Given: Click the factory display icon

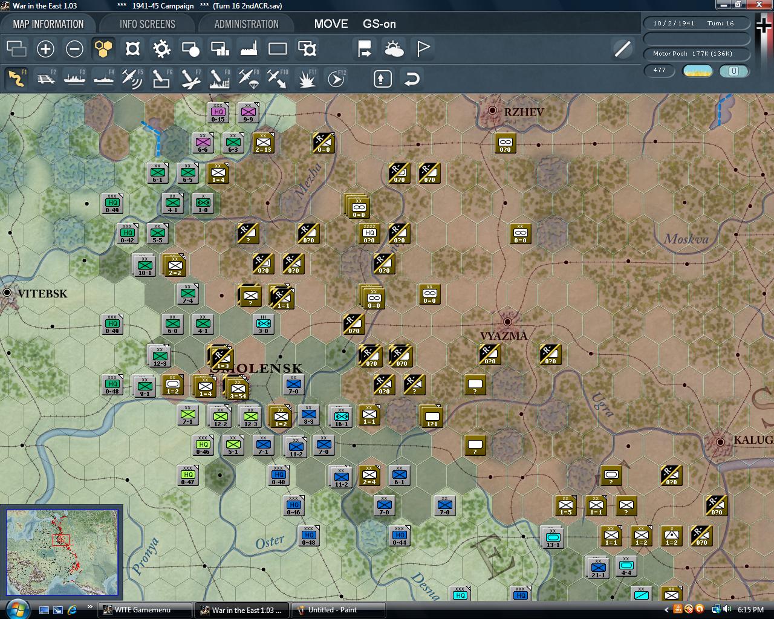Looking at the screenshot, I should (249, 49).
